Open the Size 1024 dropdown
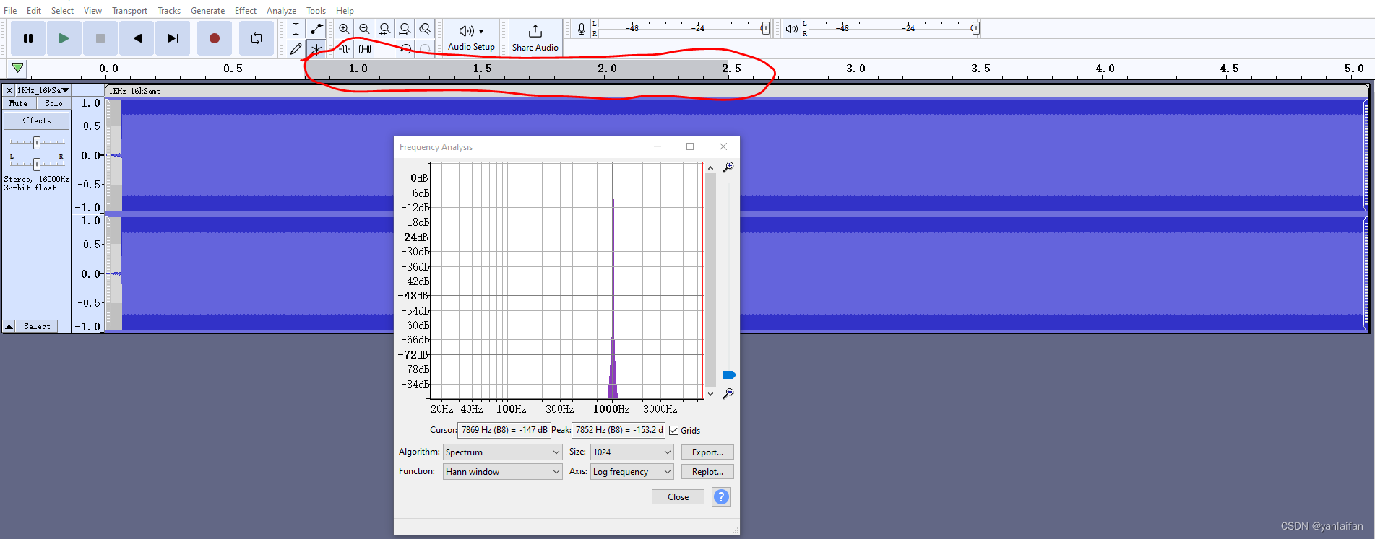 pyautogui.click(x=632, y=452)
